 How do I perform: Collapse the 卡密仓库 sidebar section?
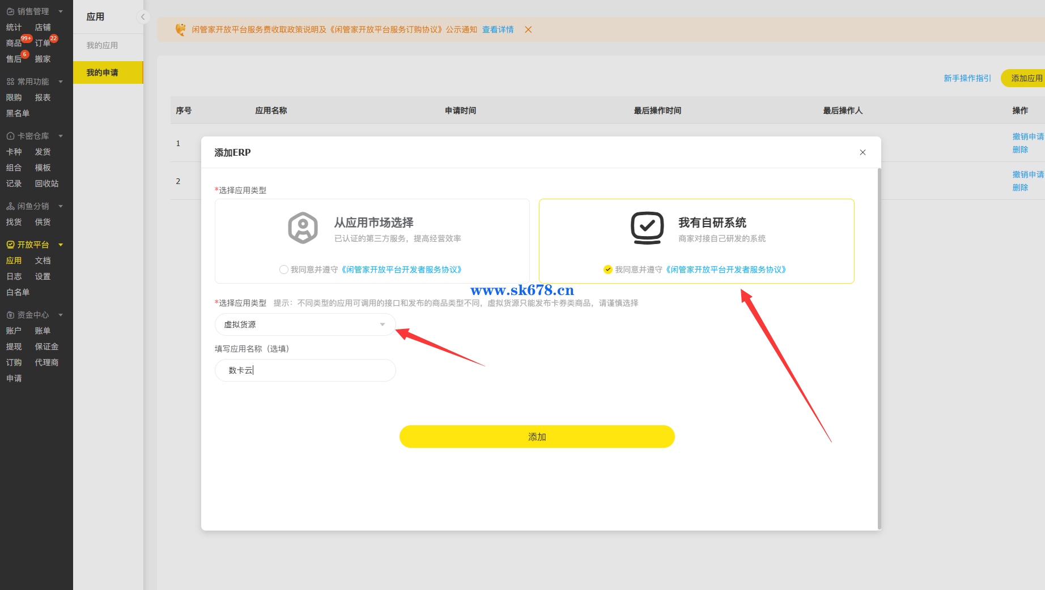point(61,136)
